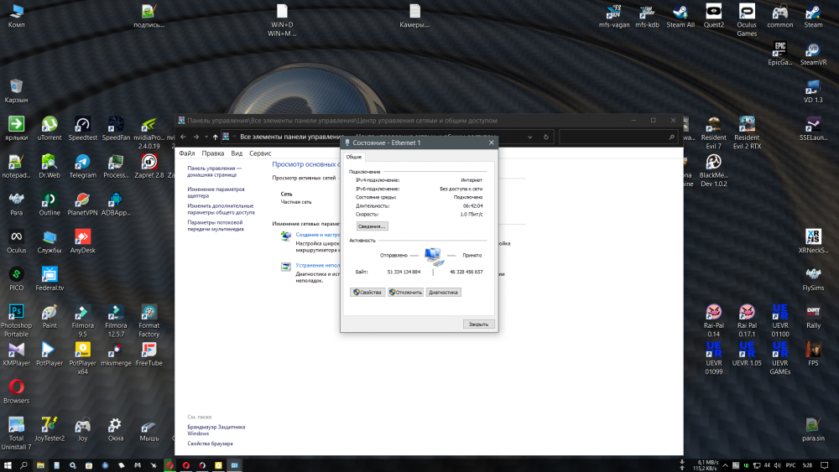This screenshot has height=472, width=839.
Task: Open the Файл menu
Action: [186, 153]
